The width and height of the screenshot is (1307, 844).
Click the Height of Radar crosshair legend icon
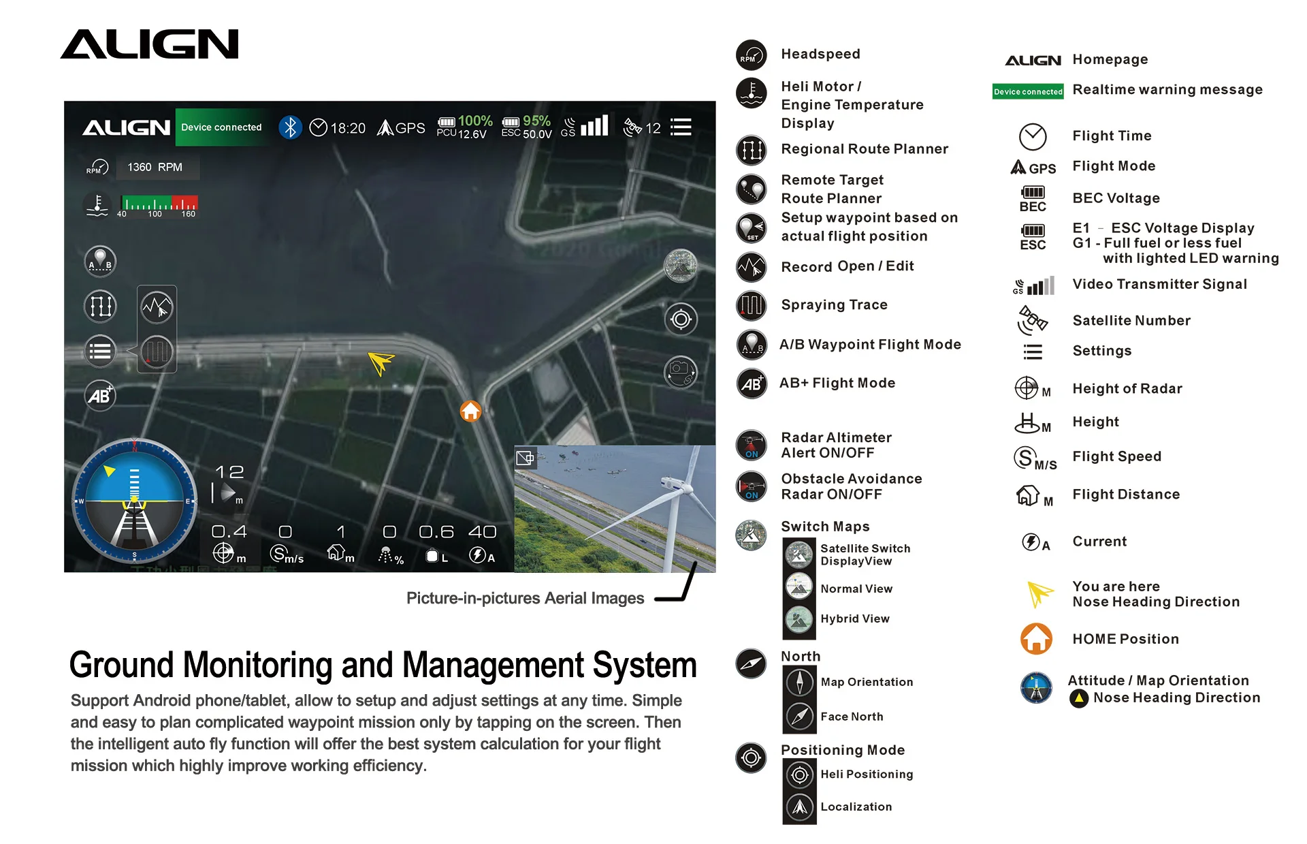[x=1032, y=389]
